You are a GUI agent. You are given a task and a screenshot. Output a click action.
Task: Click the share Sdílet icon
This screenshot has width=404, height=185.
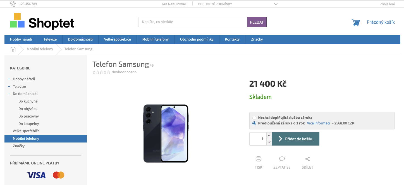(x=307, y=159)
